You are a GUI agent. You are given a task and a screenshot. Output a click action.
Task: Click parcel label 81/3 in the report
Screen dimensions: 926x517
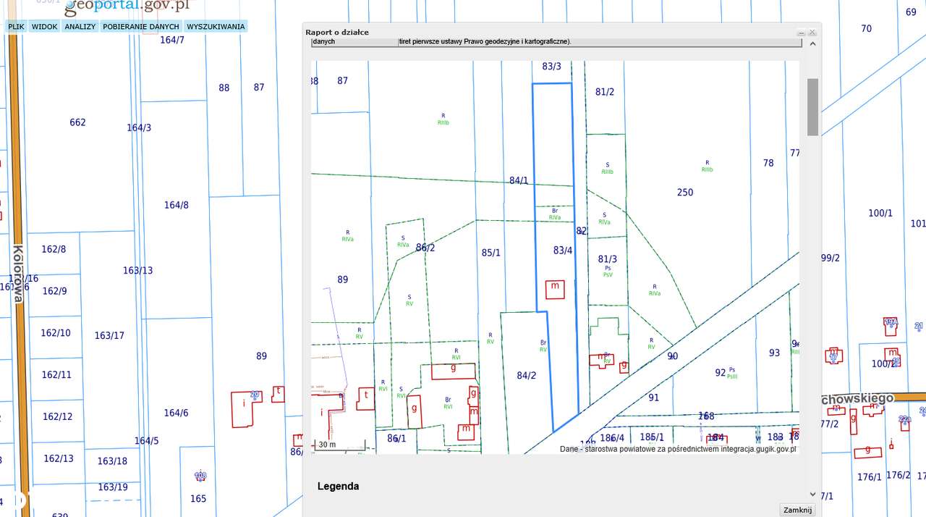coord(608,259)
